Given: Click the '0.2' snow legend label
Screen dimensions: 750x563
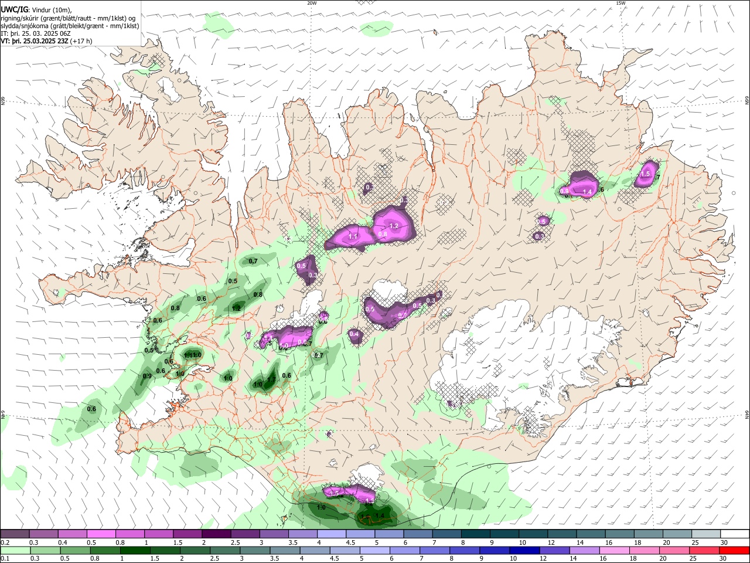Looking at the screenshot, I should 5,542.
